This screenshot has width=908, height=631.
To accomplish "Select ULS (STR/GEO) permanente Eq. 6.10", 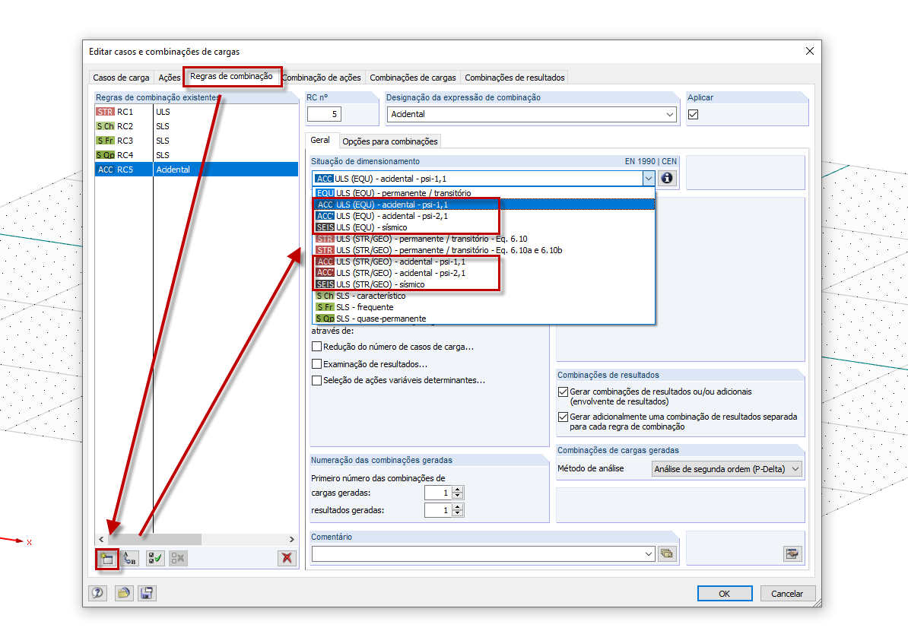I will tap(484, 239).
